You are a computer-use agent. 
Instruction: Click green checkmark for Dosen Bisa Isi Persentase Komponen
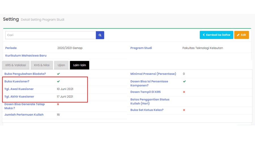pyautogui.click(x=184, y=81)
